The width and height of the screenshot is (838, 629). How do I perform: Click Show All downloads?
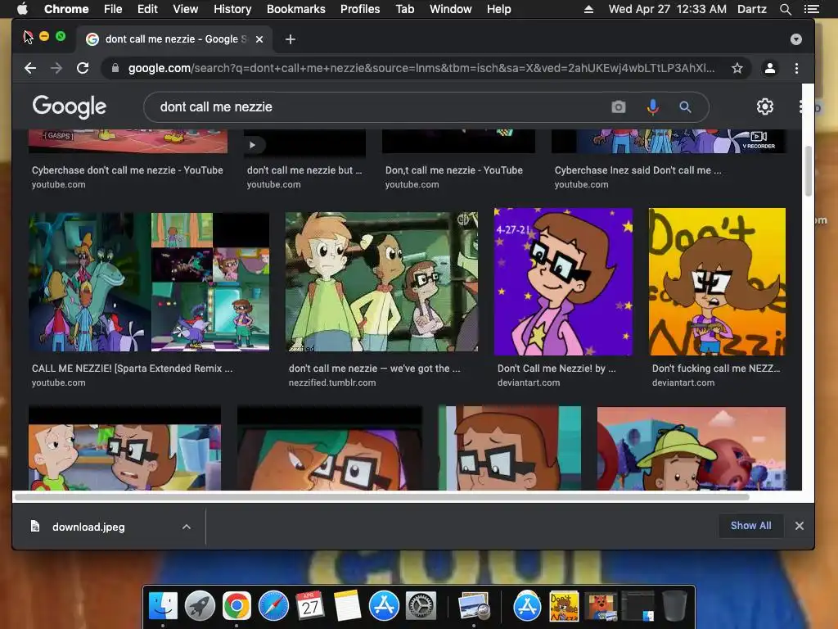click(751, 526)
